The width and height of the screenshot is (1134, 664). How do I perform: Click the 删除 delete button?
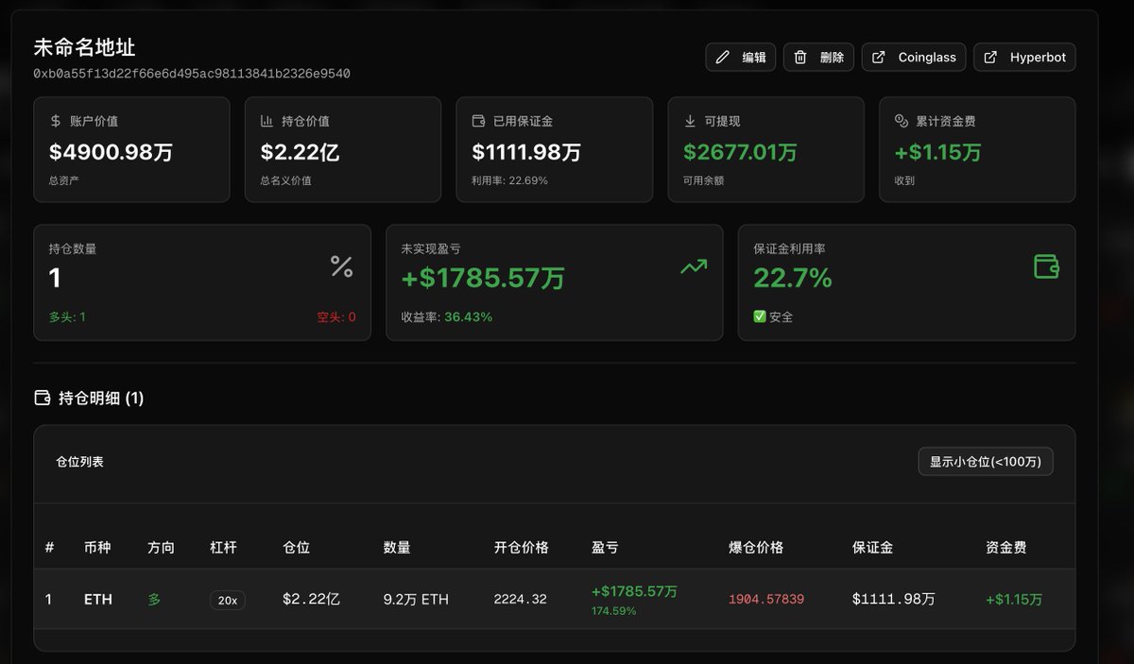818,58
